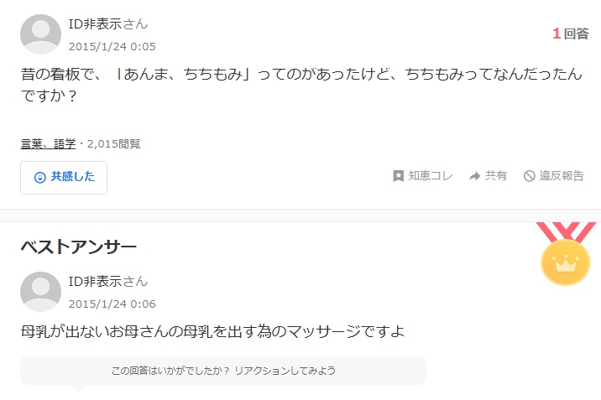This screenshot has height=400, width=601.
Task: Click the reaction prompt bubble リアクションしてみよう
Action: [x=223, y=371]
